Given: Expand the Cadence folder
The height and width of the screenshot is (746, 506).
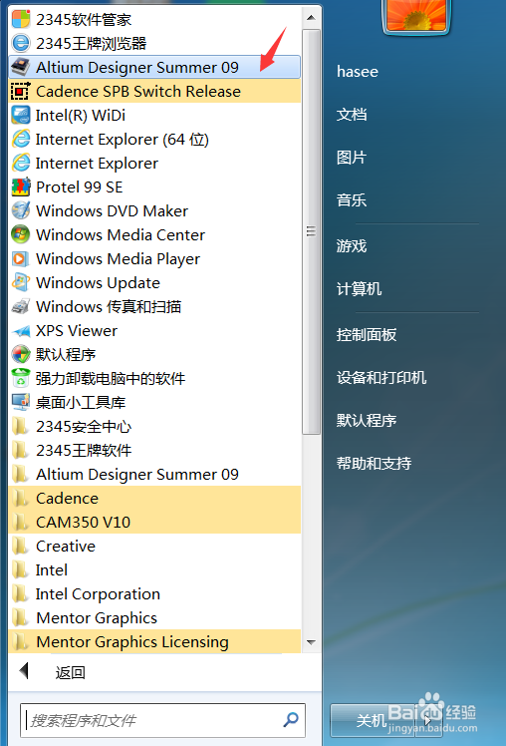Looking at the screenshot, I should [154, 498].
